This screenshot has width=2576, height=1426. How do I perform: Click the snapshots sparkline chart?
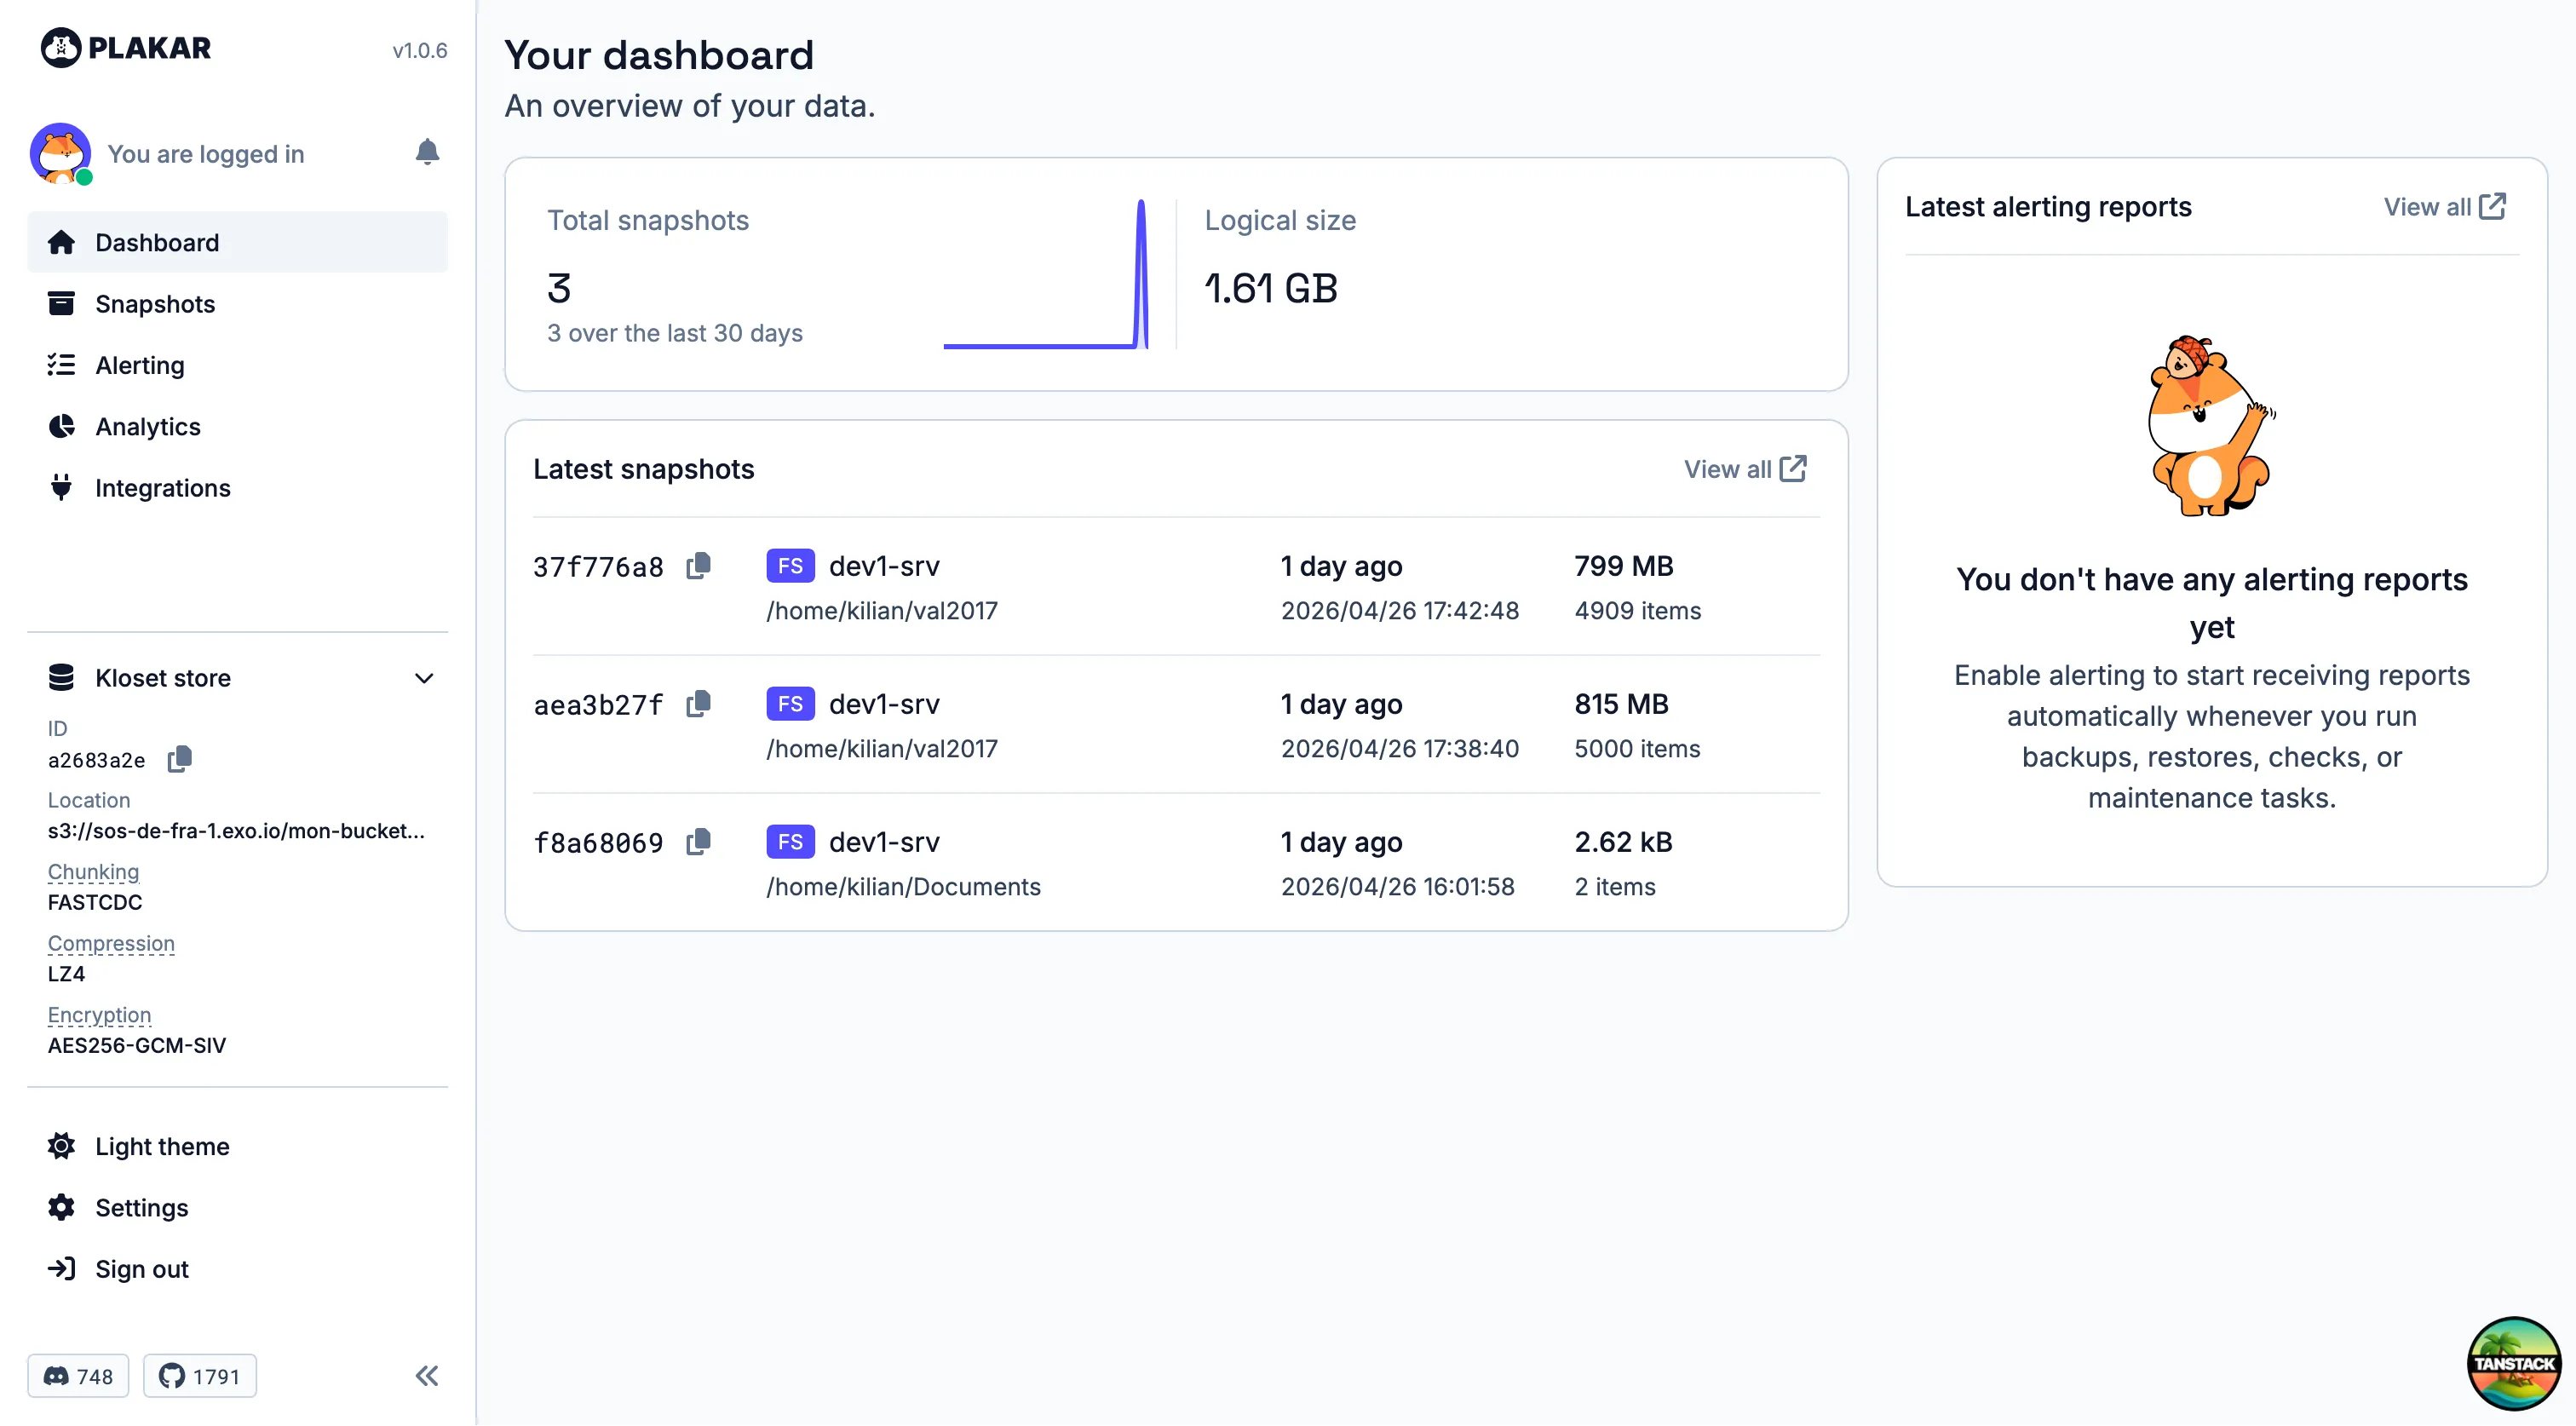pos(1045,274)
